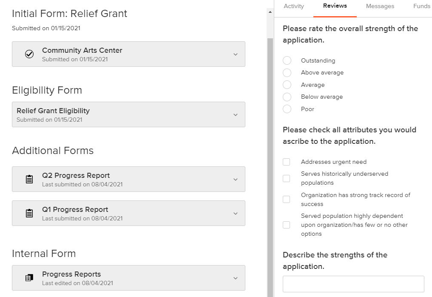Click the 'Describe the strengths' question label
Viewport: 432px width, 297px height.
point(335,260)
